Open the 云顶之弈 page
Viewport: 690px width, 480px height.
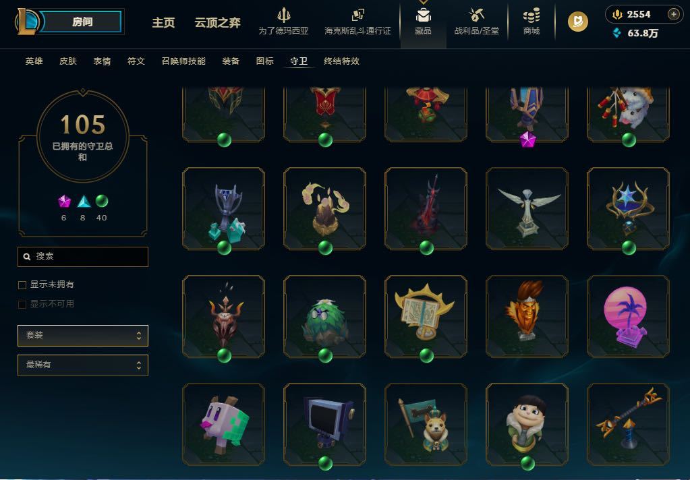[x=217, y=22]
